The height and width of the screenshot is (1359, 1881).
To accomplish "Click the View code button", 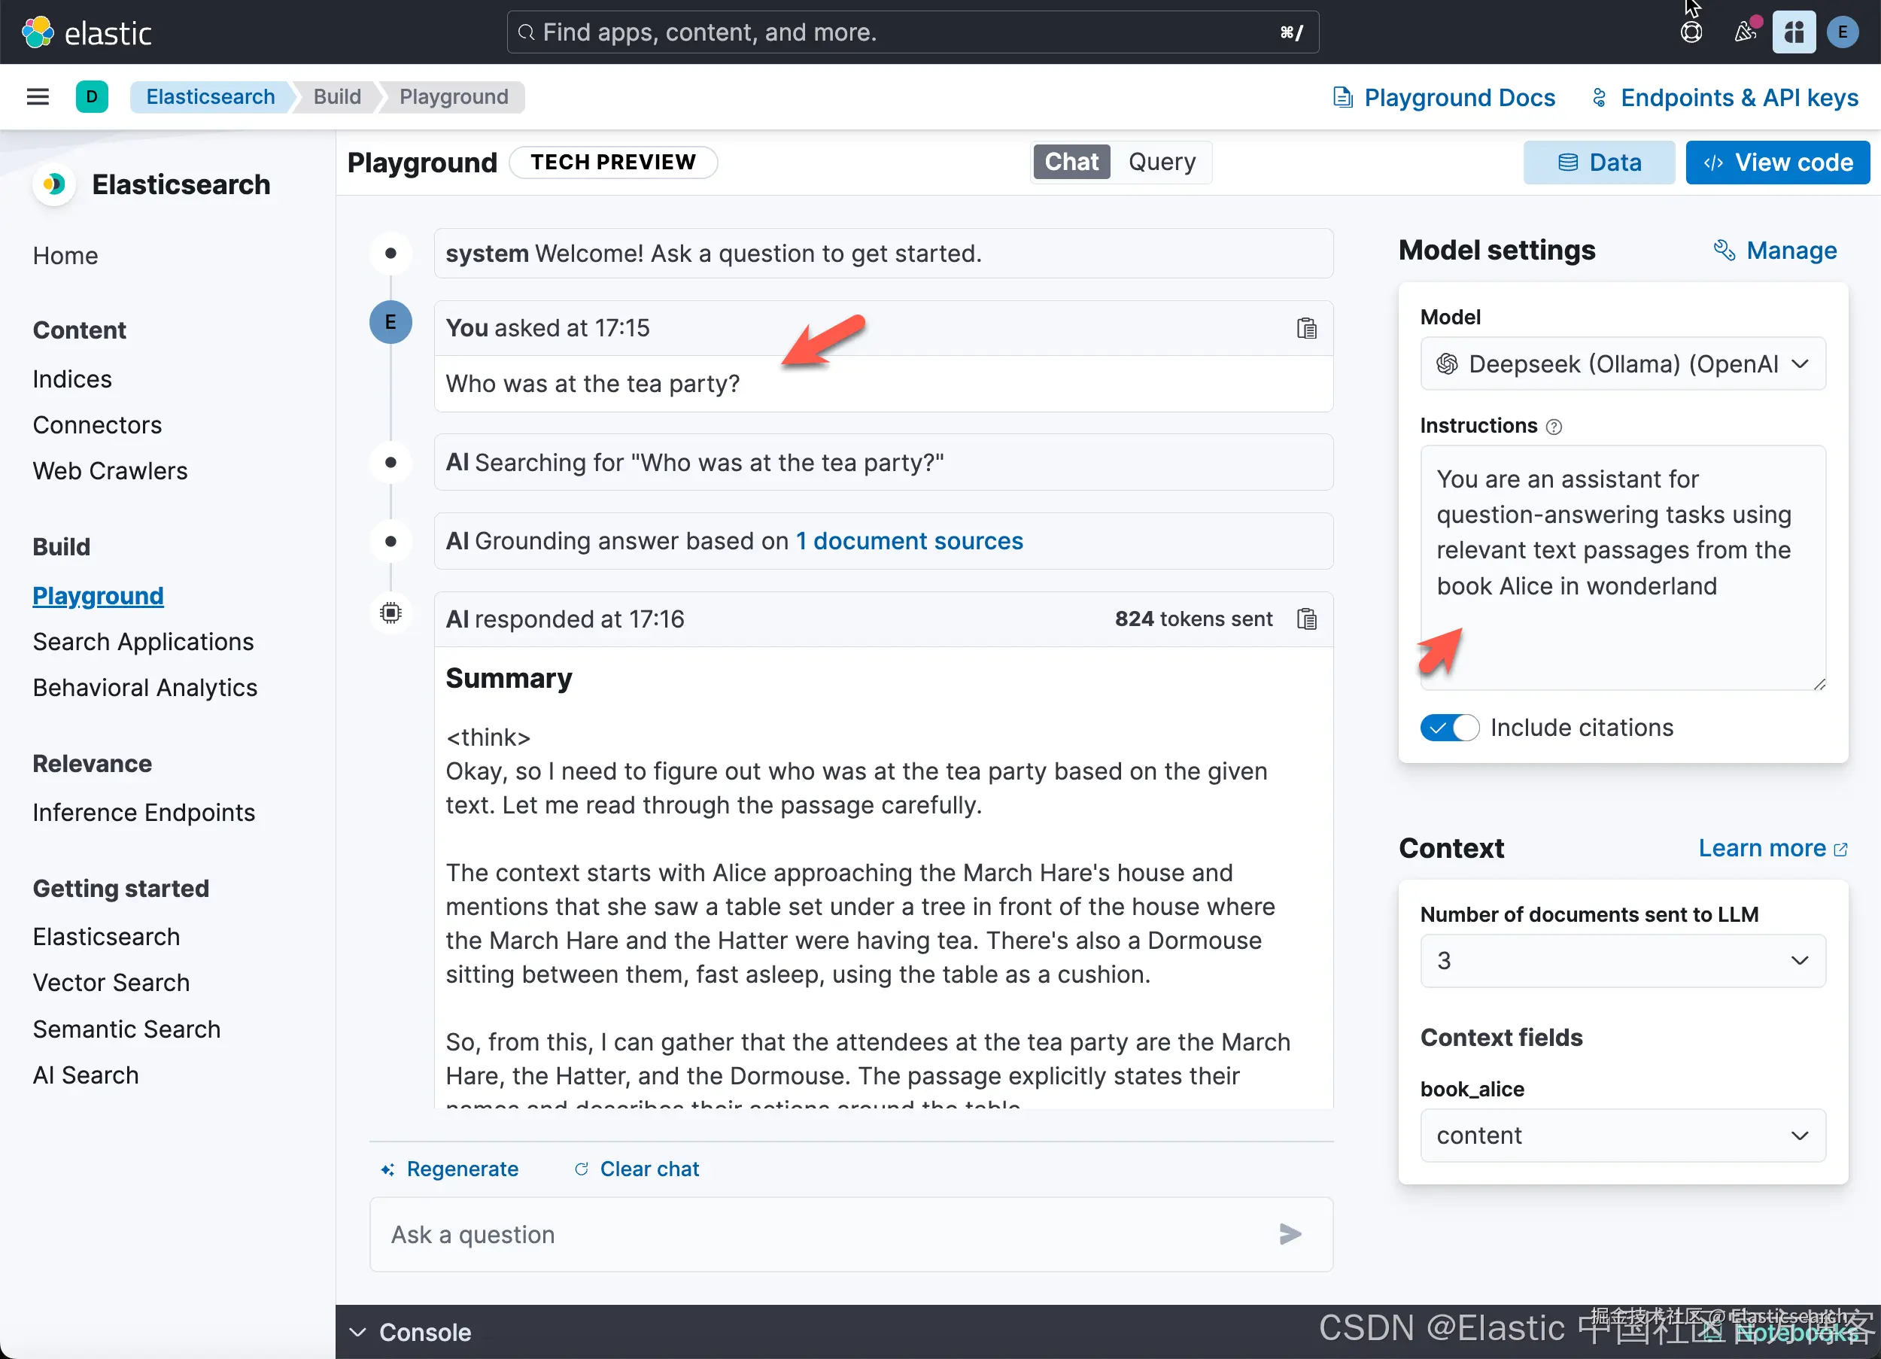I will [x=1777, y=163].
